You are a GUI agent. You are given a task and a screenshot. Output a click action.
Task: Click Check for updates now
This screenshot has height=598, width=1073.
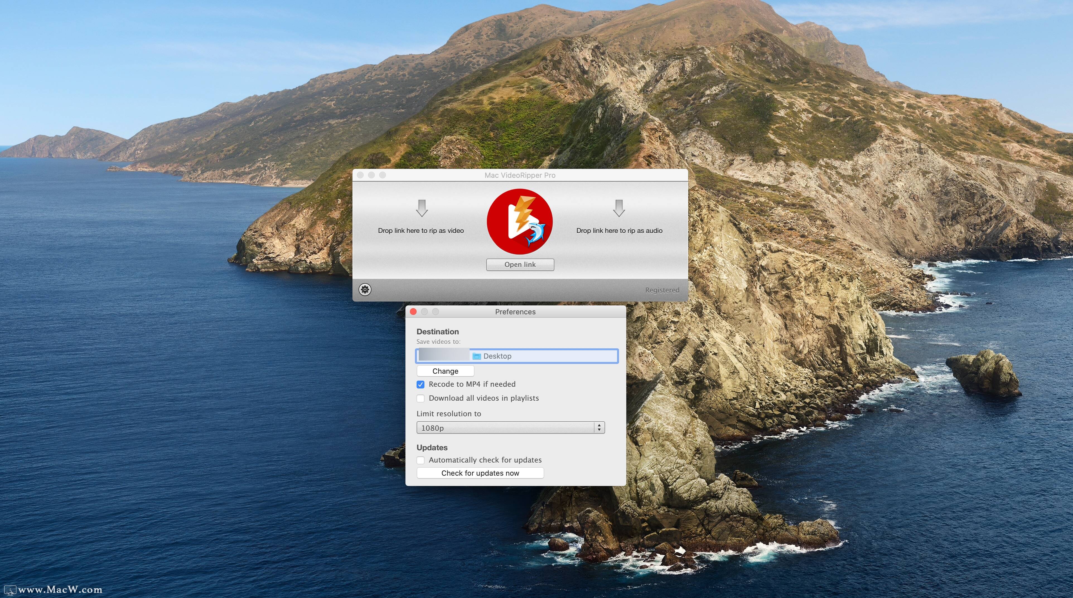click(480, 473)
